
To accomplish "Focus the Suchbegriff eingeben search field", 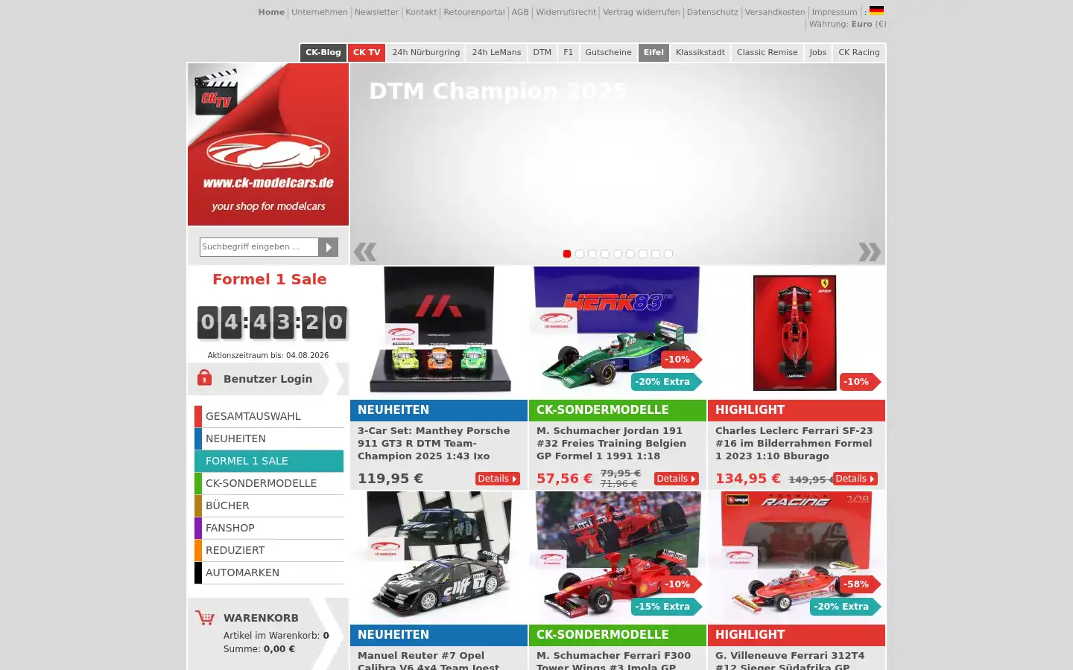I will (x=259, y=246).
